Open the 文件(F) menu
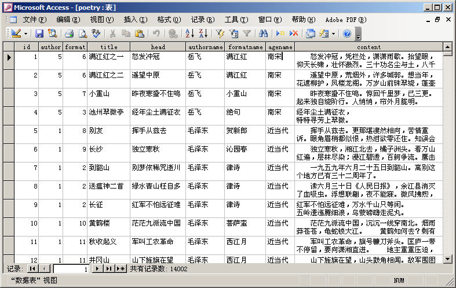Screen dimensions: 456x288 pyautogui.click(x=35, y=20)
